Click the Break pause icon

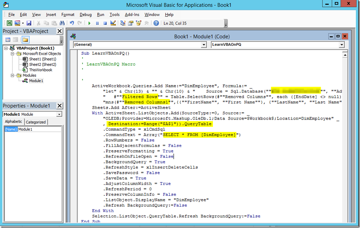[x=97, y=23]
